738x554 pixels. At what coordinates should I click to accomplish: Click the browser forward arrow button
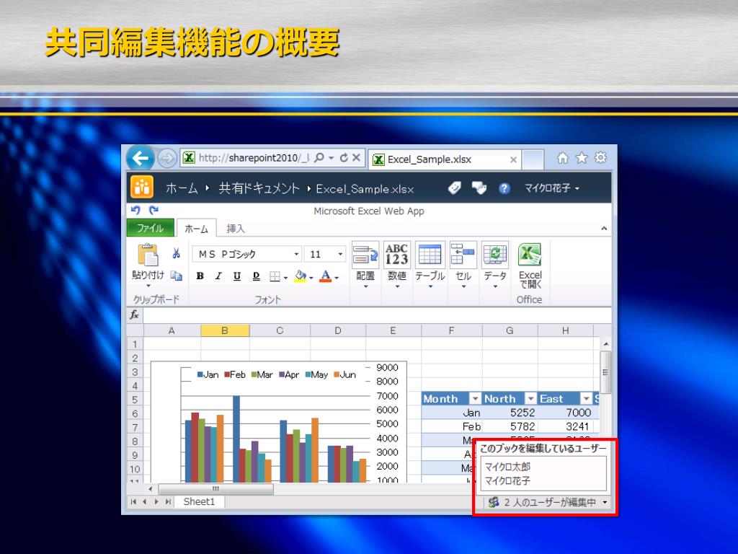(166, 158)
